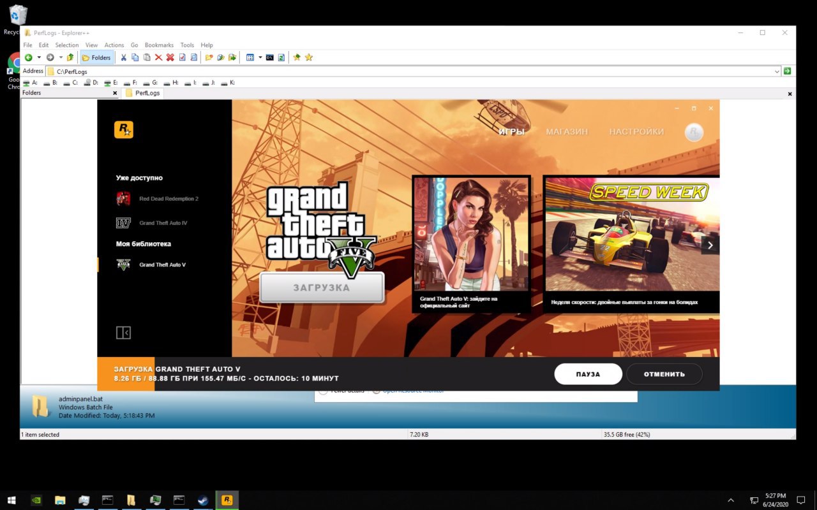Select the C: drive button
Viewport: 817px width, 510px height.
coord(70,82)
